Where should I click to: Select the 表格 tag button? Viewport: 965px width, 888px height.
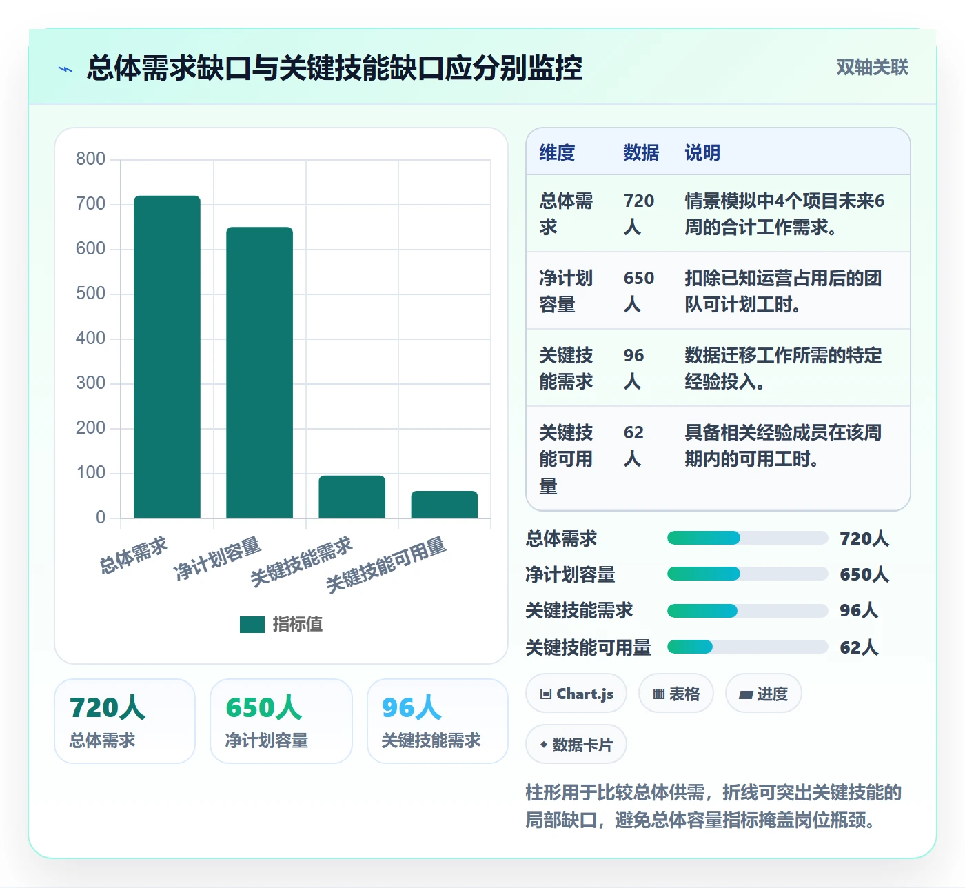tap(676, 694)
